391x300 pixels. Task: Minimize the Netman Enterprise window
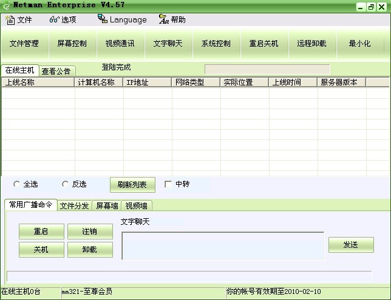coord(360,7)
